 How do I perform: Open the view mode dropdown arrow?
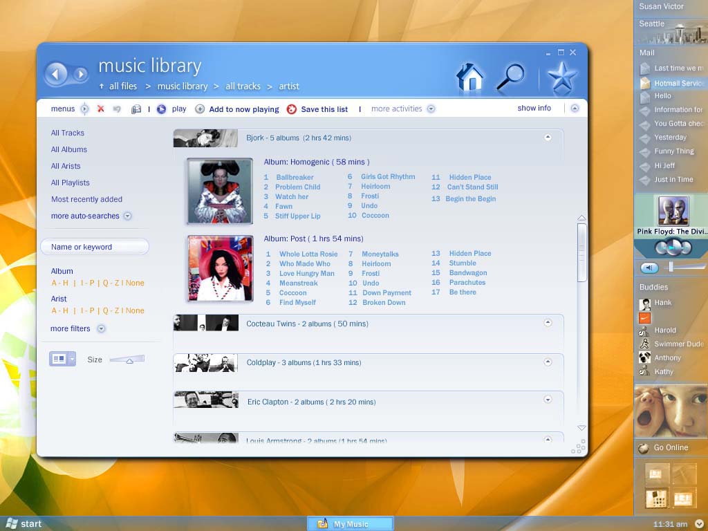72,359
